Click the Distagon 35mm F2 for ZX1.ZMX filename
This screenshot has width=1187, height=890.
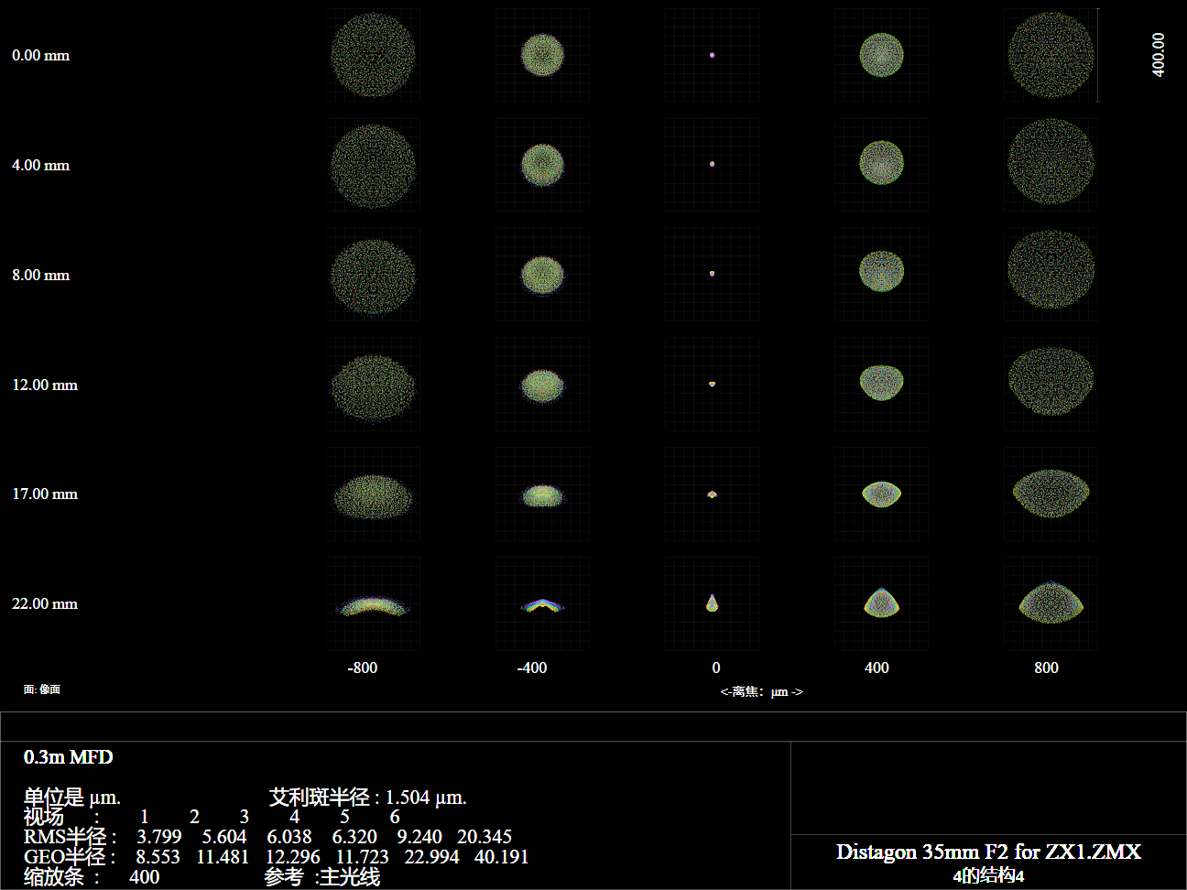pyautogui.click(x=988, y=852)
